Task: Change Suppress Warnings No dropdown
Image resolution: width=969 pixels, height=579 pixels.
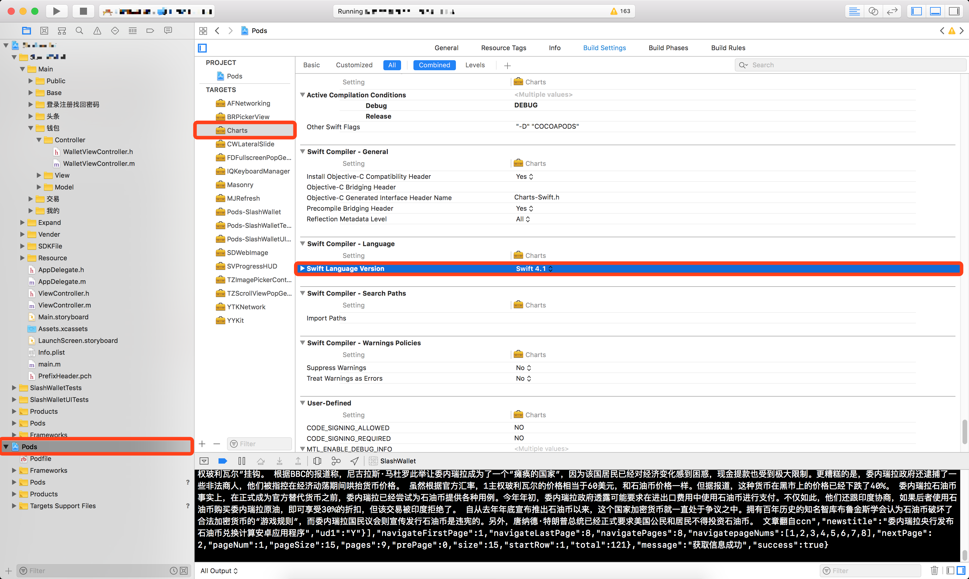Action: coord(523,367)
